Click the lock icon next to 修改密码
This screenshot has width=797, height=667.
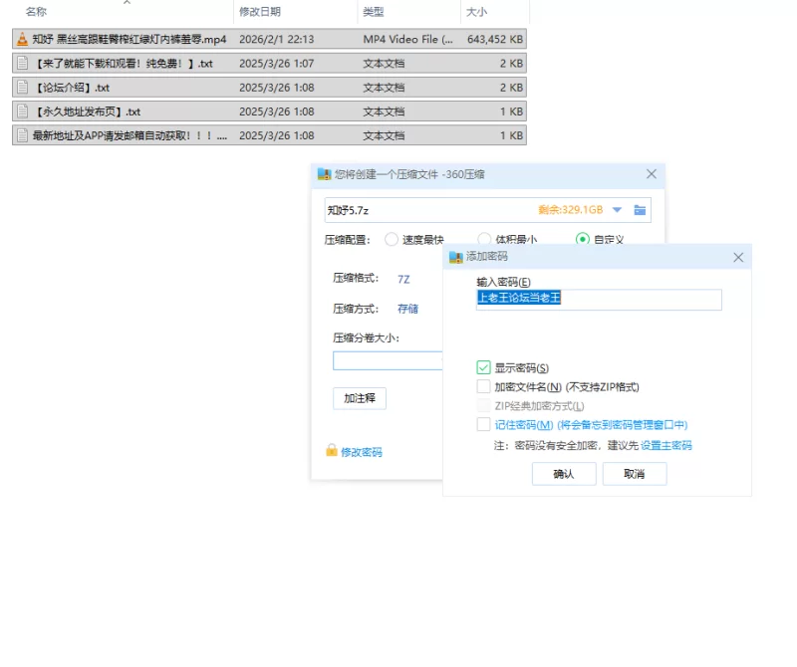(x=332, y=451)
